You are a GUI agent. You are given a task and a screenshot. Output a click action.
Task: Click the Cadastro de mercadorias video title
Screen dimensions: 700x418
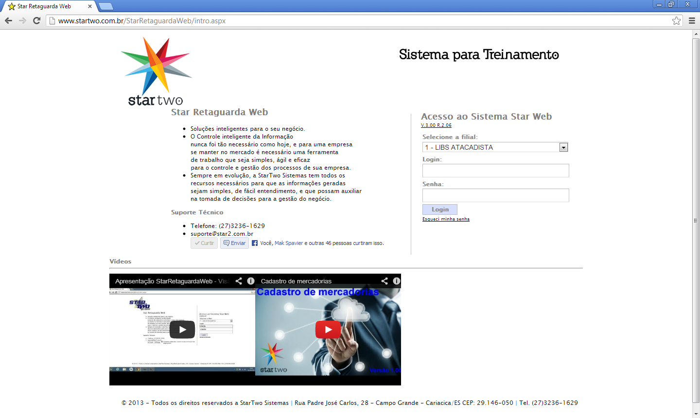click(296, 281)
